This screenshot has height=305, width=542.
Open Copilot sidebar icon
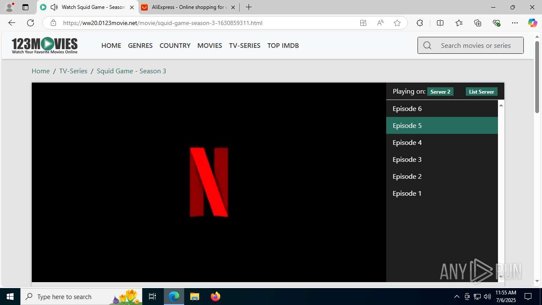532,23
